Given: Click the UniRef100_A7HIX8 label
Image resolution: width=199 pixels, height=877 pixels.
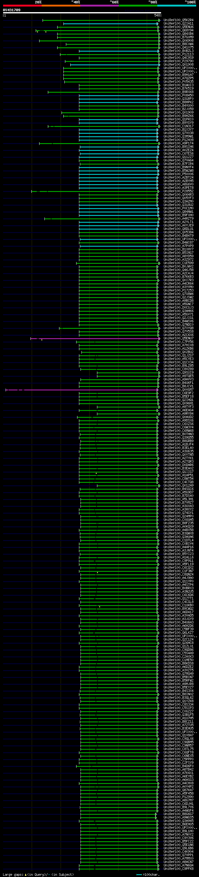Looking at the screenshot, I should pyautogui.click(x=178, y=345).
